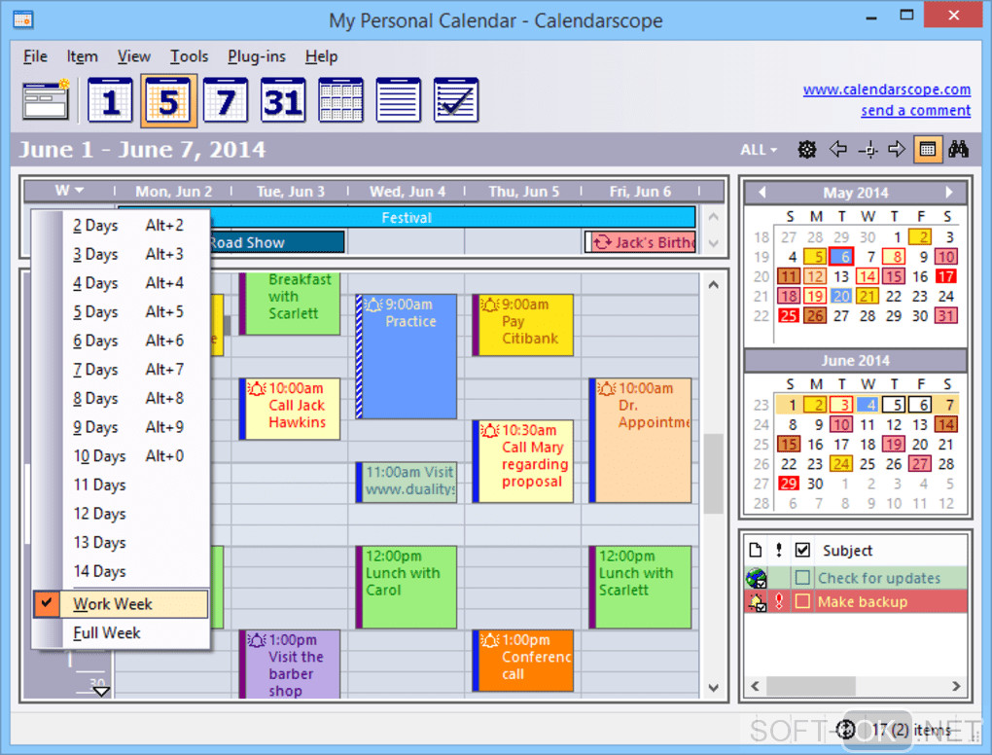Select the 5-day work week view icon

click(168, 100)
